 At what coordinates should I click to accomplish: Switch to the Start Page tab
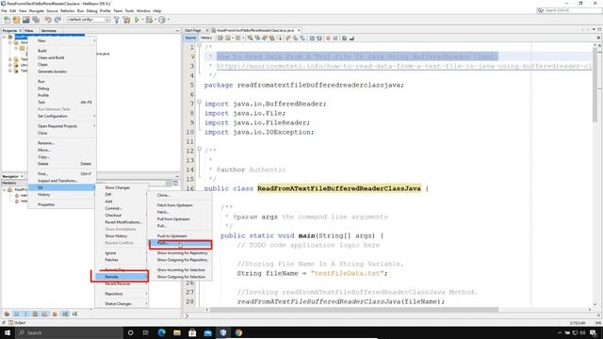(193, 30)
